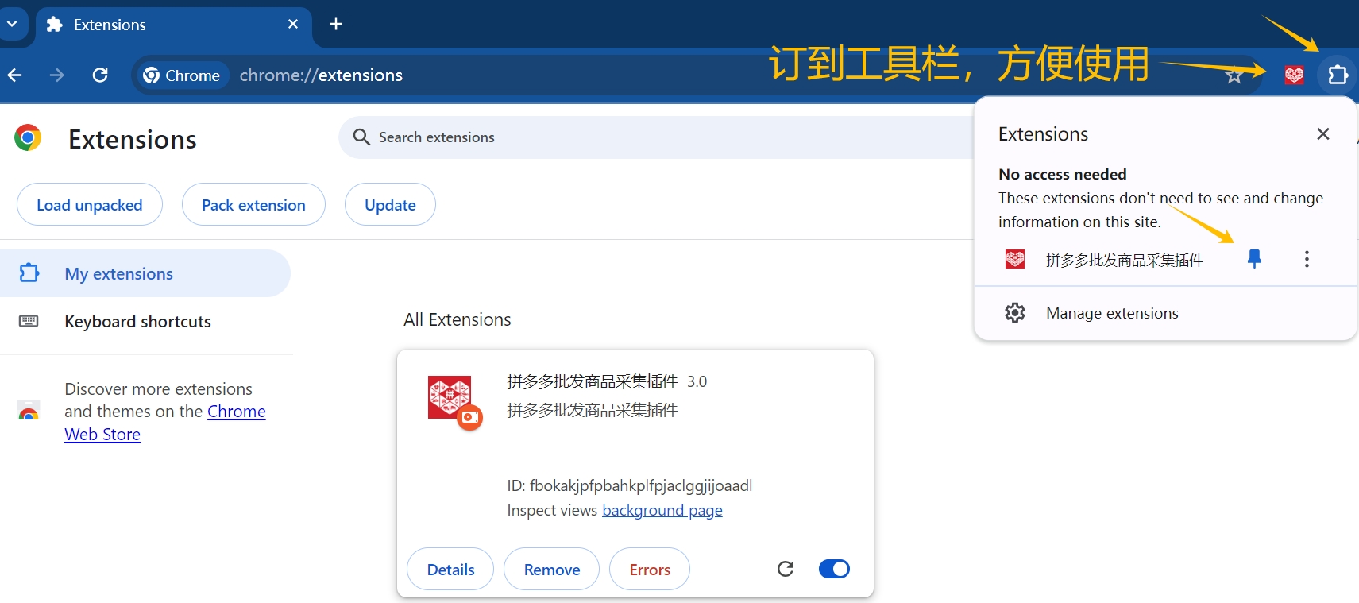This screenshot has width=1359, height=603.
Task: Open Details for the extension
Action: [x=450, y=569]
